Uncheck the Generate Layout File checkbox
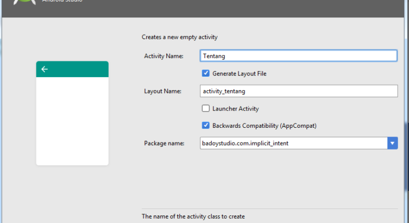 tap(206, 73)
